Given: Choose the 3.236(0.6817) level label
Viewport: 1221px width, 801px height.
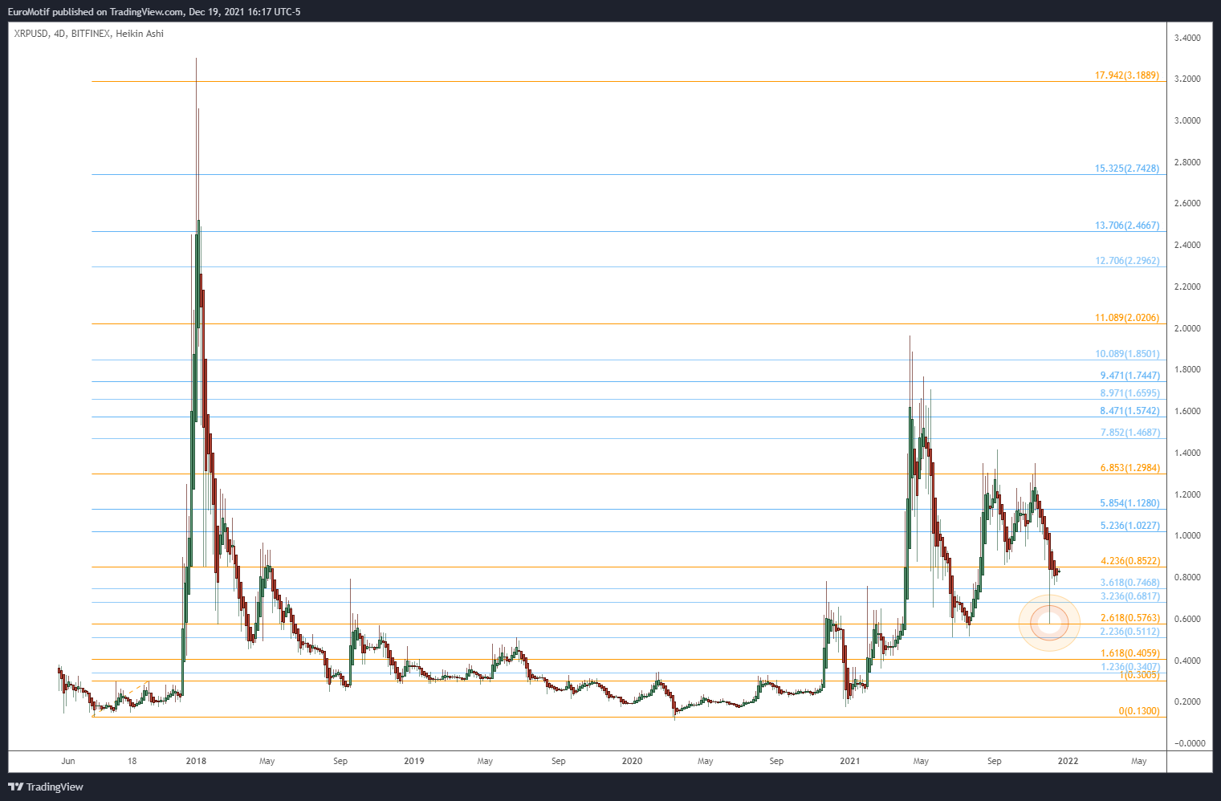Looking at the screenshot, I should pyautogui.click(x=1129, y=596).
